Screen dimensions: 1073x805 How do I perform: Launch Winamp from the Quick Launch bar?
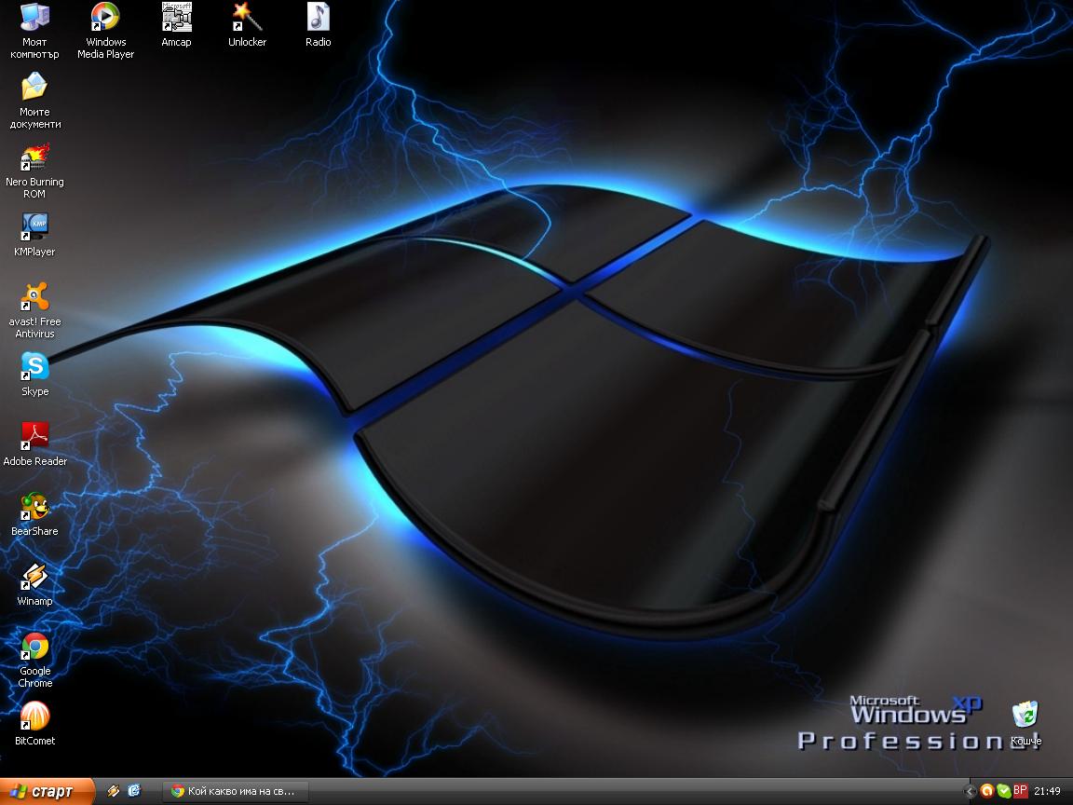(x=114, y=791)
